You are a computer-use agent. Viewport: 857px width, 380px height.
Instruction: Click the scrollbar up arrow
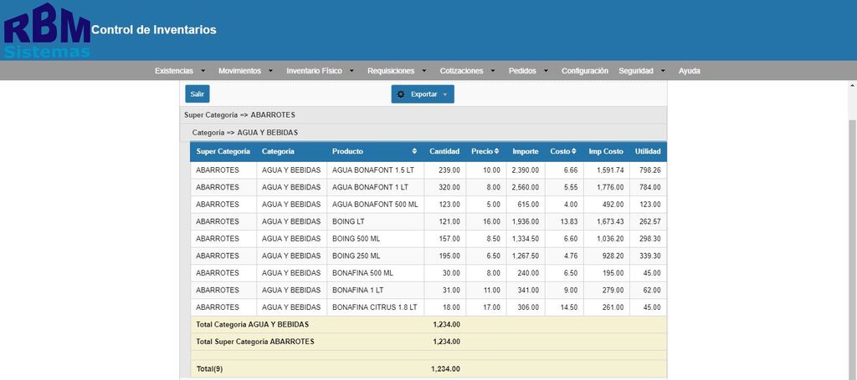pos(853,85)
